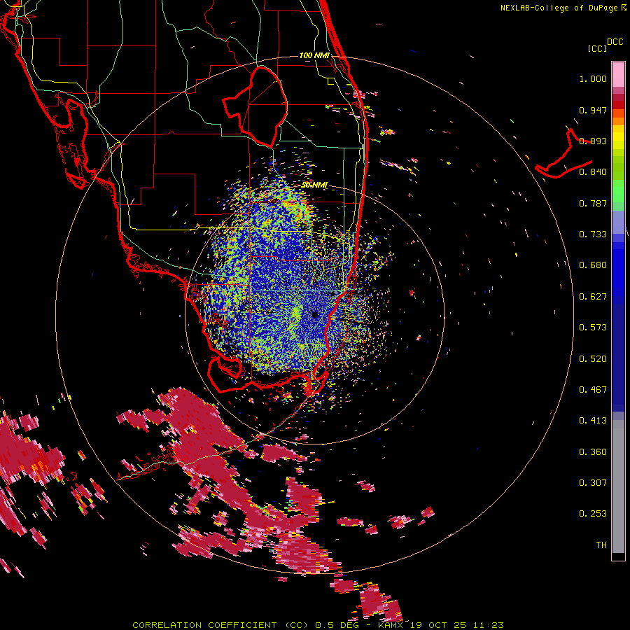Select the 0.573 scale value
Viewport: 630px width, 630px height.
[593, 328]
